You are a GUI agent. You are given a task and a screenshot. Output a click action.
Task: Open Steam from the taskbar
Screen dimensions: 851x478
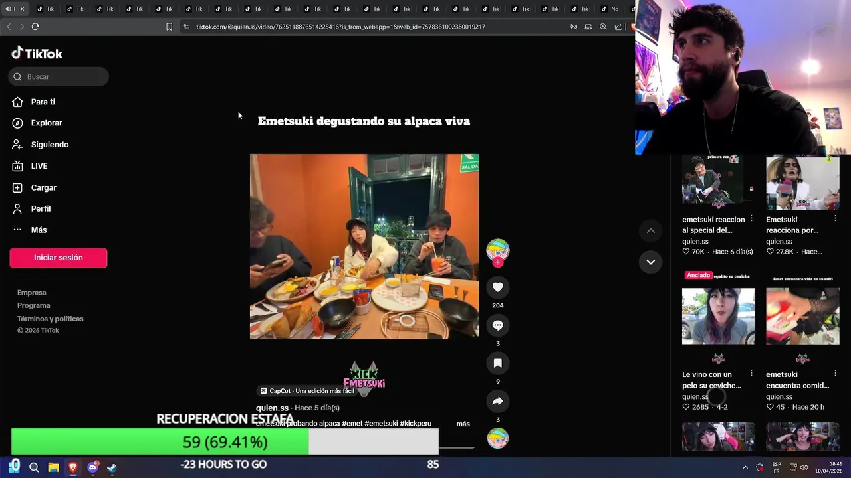tap(112, 467)
